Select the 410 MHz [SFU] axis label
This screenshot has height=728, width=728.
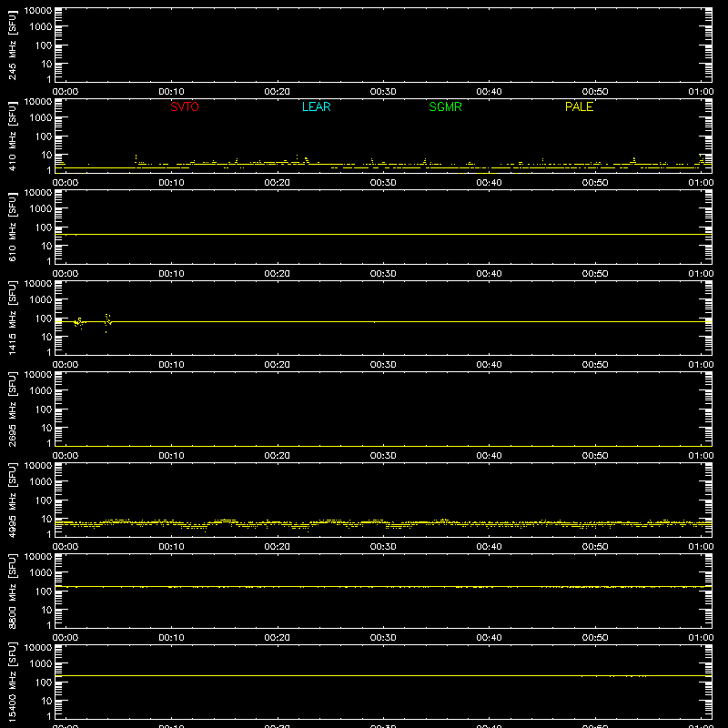12,136
